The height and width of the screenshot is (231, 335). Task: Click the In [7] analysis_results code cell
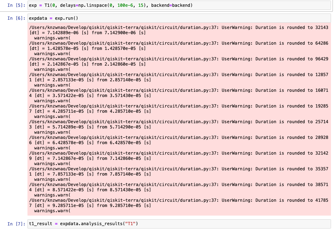(179, 224)
